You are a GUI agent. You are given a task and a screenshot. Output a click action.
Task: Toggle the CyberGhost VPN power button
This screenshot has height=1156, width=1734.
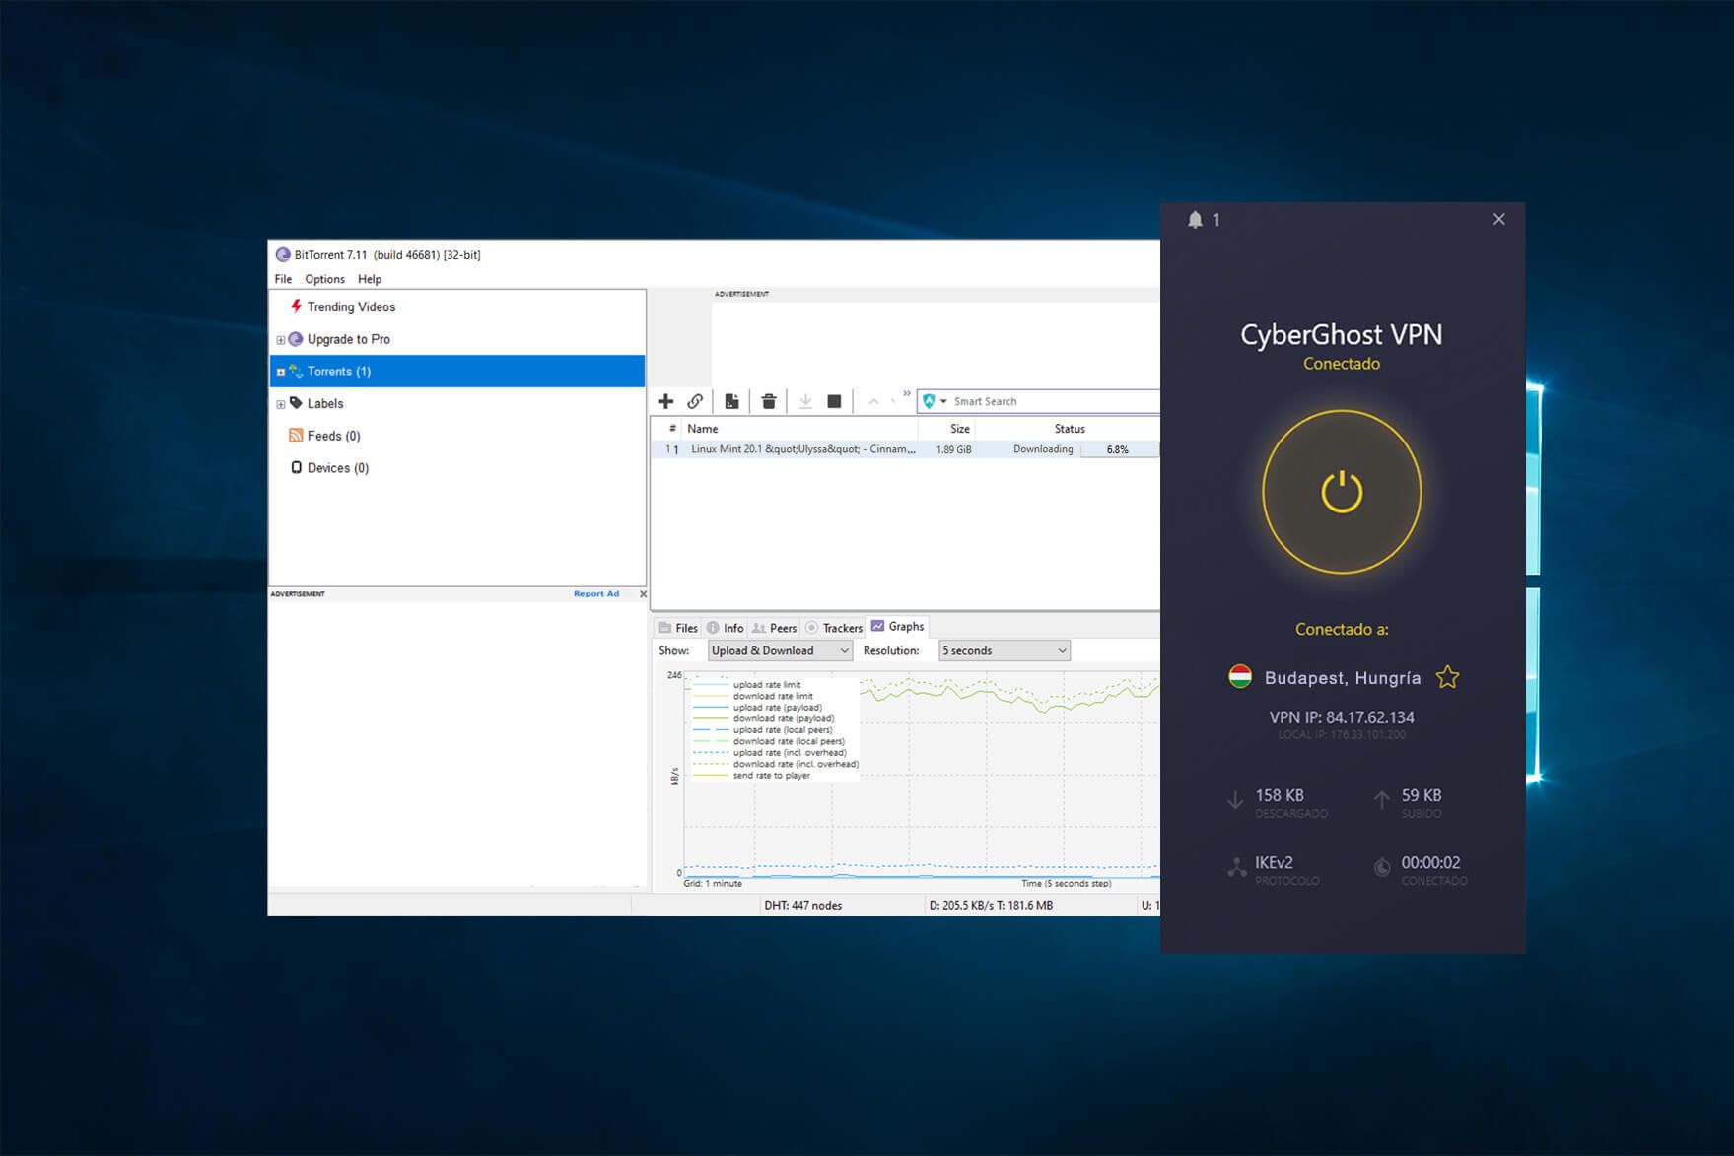coord(1342,492)
